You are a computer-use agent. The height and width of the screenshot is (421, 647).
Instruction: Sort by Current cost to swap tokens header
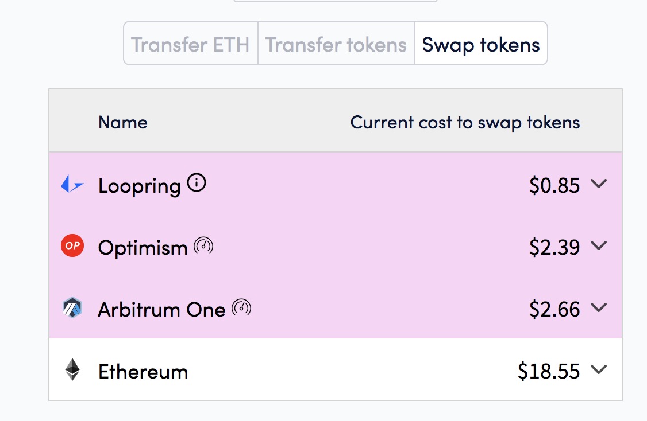click(465, 122)
